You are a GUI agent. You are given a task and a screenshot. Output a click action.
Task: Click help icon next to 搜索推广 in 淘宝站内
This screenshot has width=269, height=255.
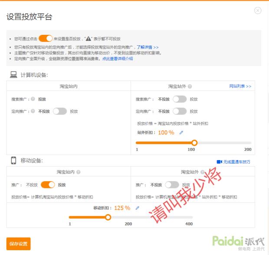point(33,99)
